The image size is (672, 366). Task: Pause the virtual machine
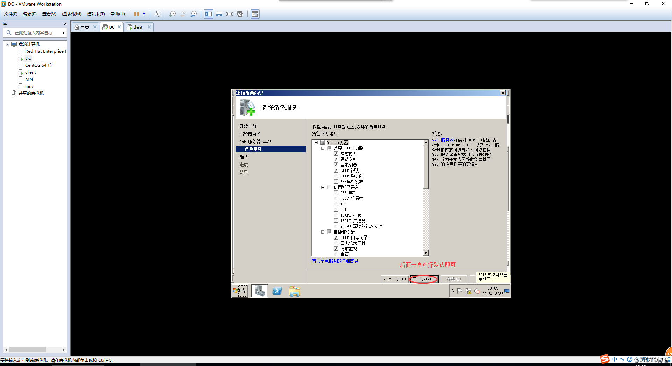(x=136, y=14)
